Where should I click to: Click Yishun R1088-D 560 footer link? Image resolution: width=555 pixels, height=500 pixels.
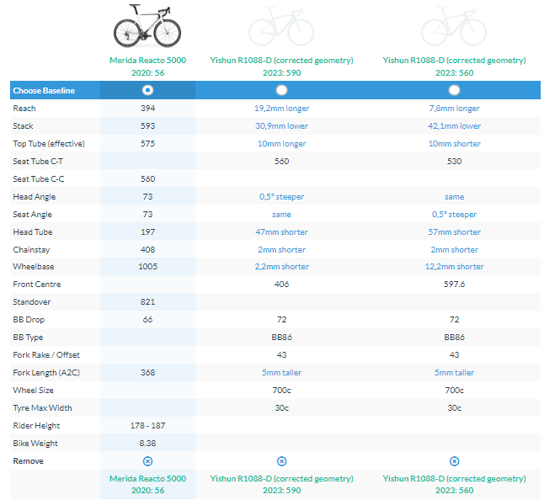coord(454,479)
